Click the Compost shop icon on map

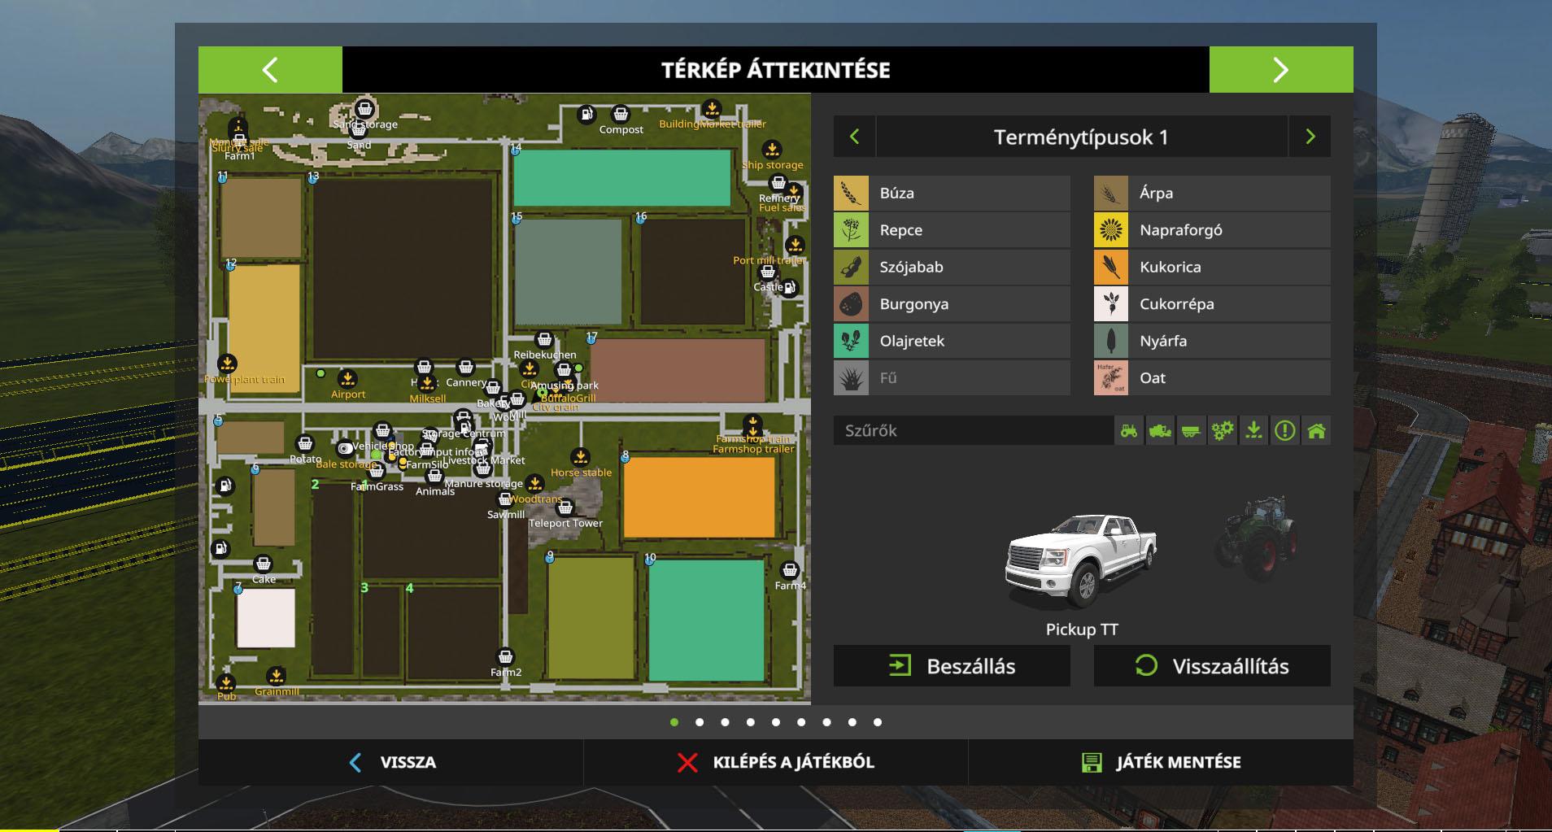621,115
